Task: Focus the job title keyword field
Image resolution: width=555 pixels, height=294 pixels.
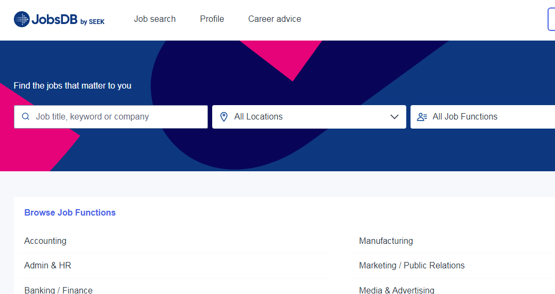Action: pos(117,117)
